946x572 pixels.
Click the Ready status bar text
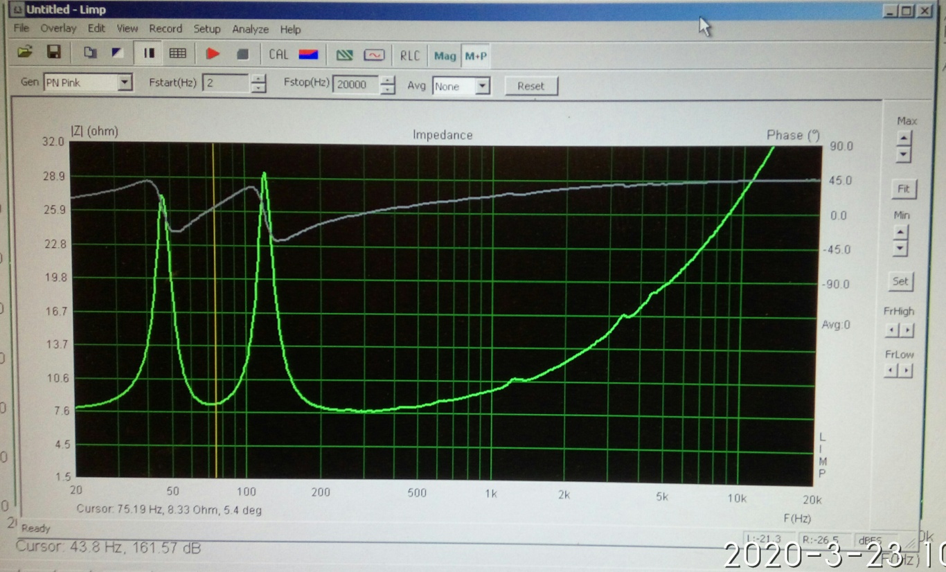click(36, 528)
